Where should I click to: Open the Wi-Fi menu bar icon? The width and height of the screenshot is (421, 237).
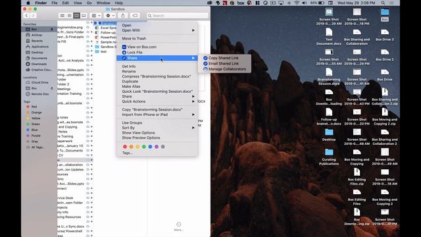coord(297,3)
